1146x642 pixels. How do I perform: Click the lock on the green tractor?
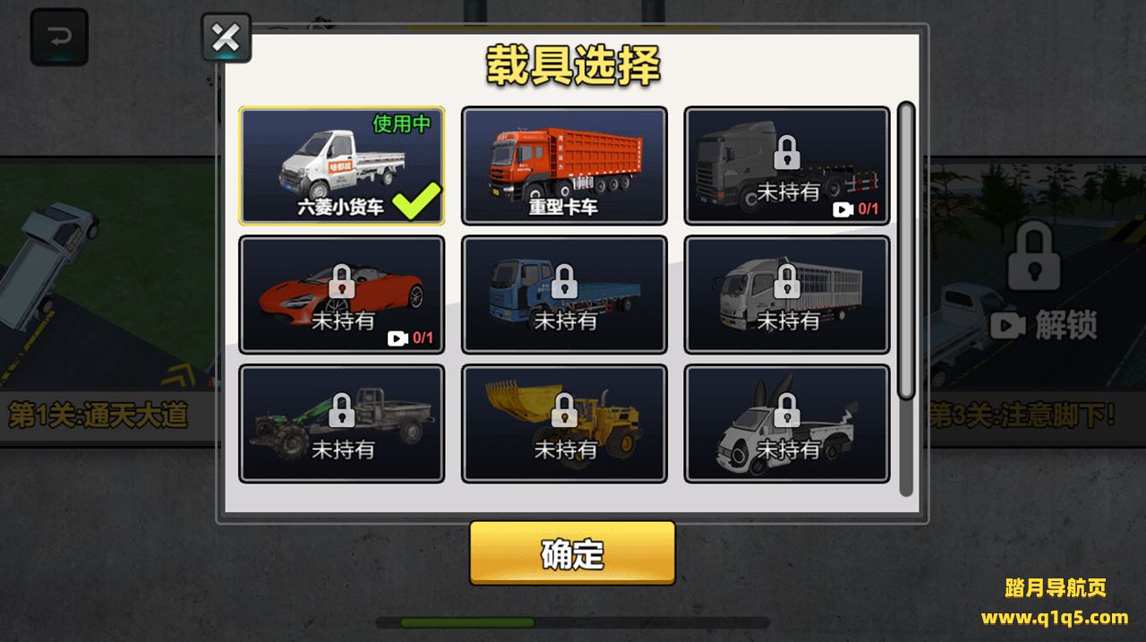[x=341, y=410]
